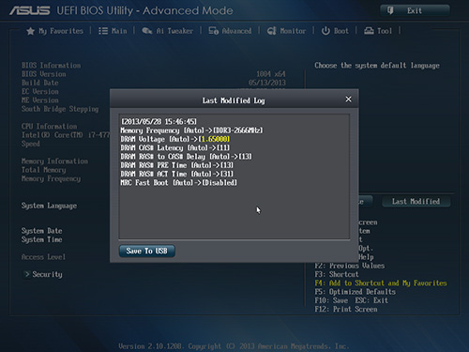
Task: Click the DRAM CAS# Latency log line
Action: [175, 147]
